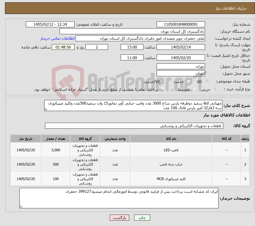This screenshot has height=226, width=255.
Task: Click the announcement date 1405/02/12 - 12:34 field
Action: [50, 24]
